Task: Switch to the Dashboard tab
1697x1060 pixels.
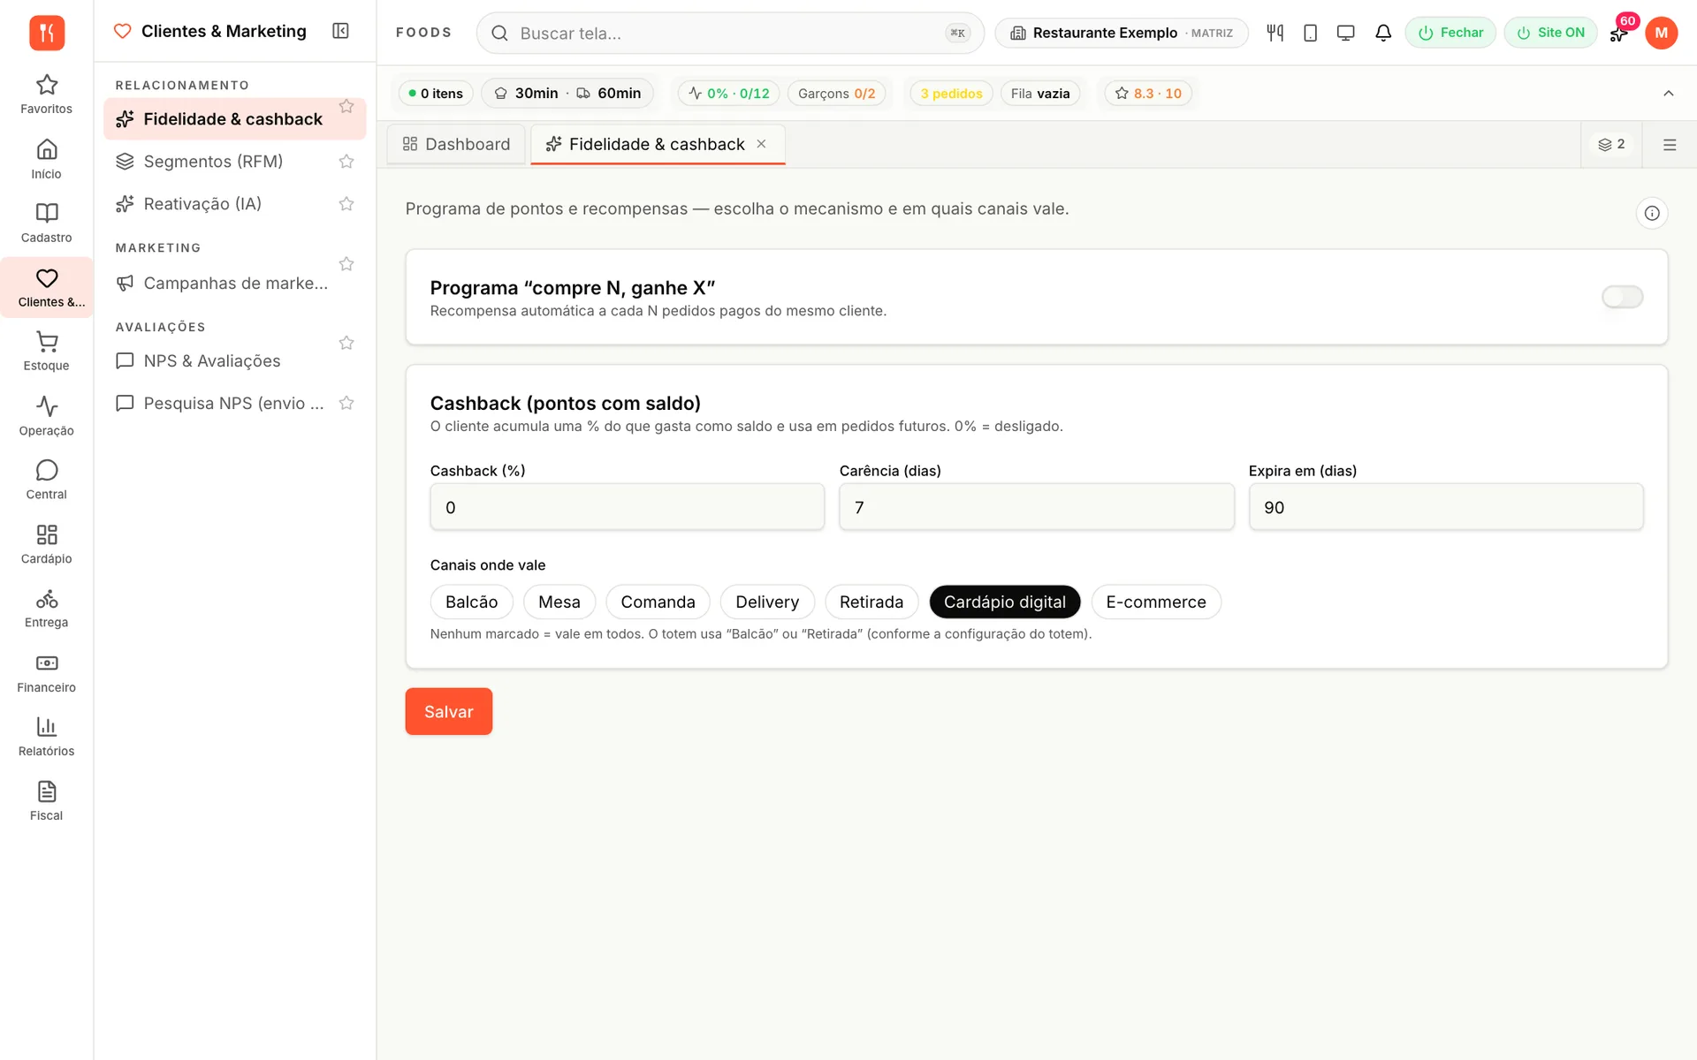Action: (x=456, y=144)
